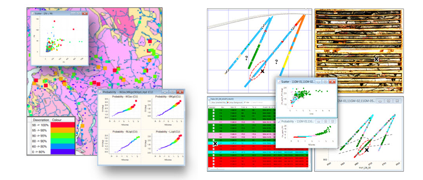Open the Filter tool in table toolbar
The height and width of the screenshot is (180, 423).
click(246, 102)
